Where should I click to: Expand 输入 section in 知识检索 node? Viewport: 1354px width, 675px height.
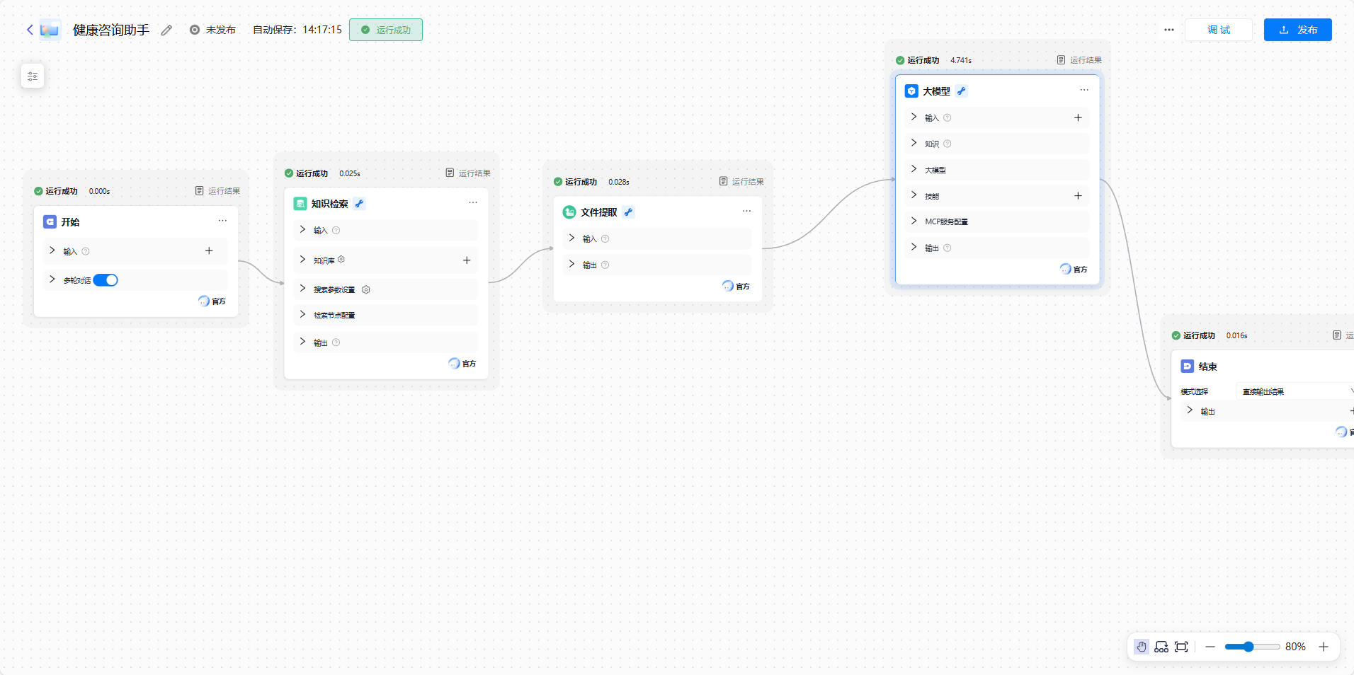coord(303,229)
